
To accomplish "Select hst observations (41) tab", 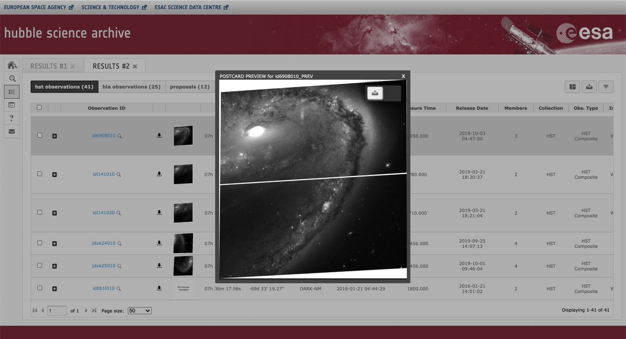I will click(x=64, y=87).
